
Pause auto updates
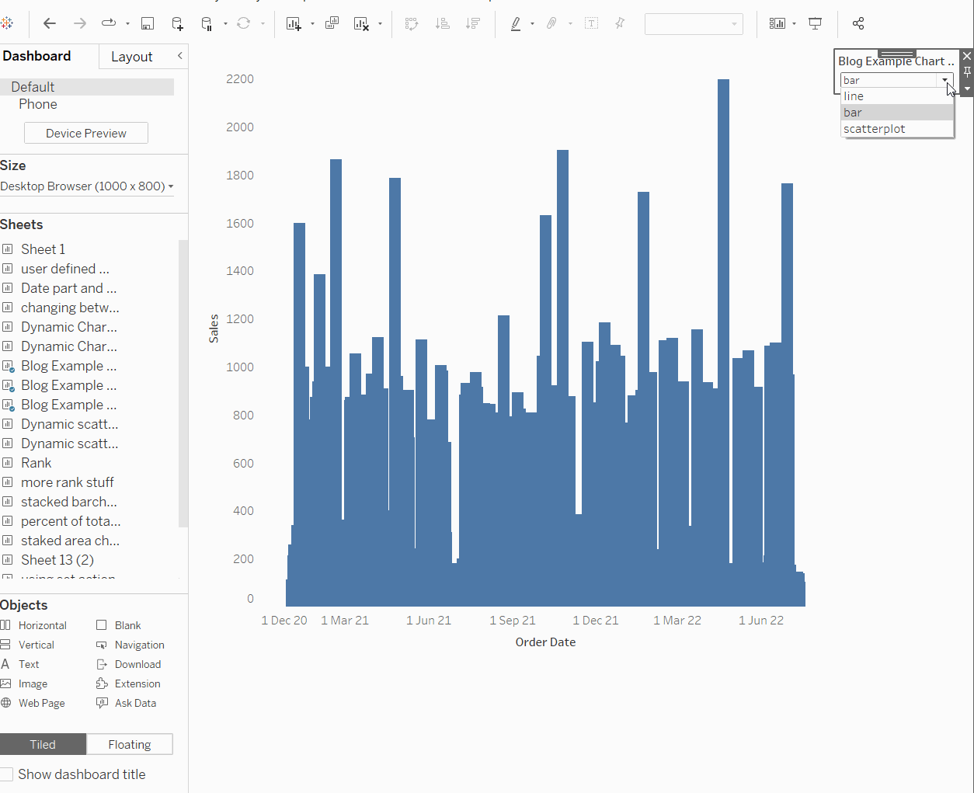click(x=208, y=23)
